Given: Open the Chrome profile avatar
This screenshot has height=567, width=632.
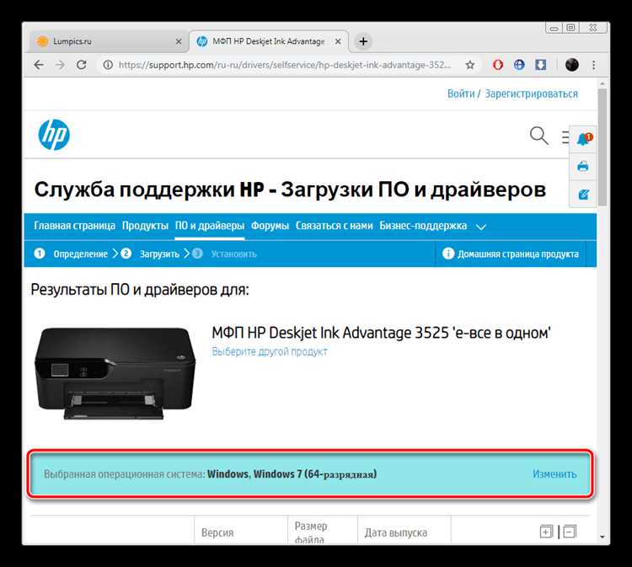Looking at the screenshot, I should point(572,65).
